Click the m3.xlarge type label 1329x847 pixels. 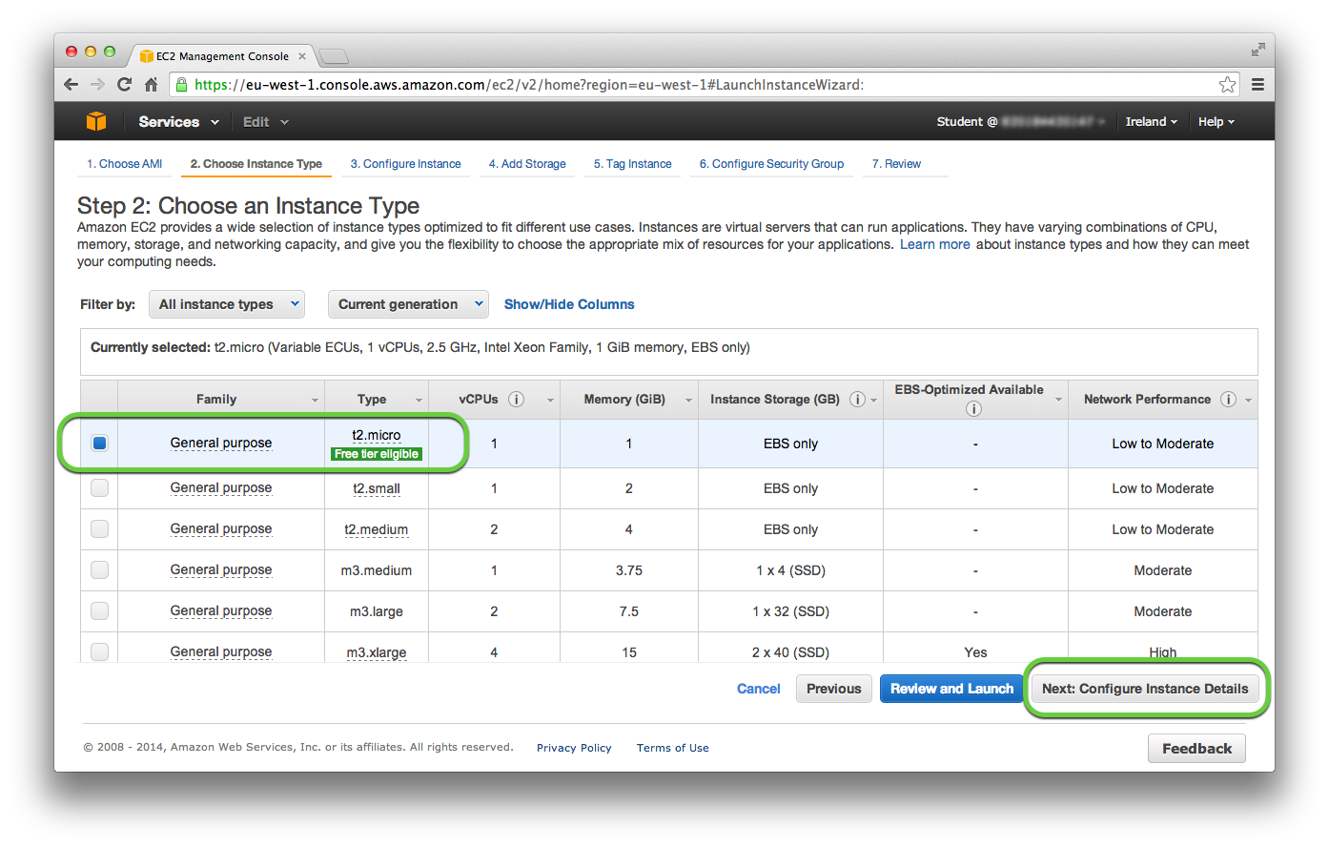pyautogui.click(x=377, y=652)
